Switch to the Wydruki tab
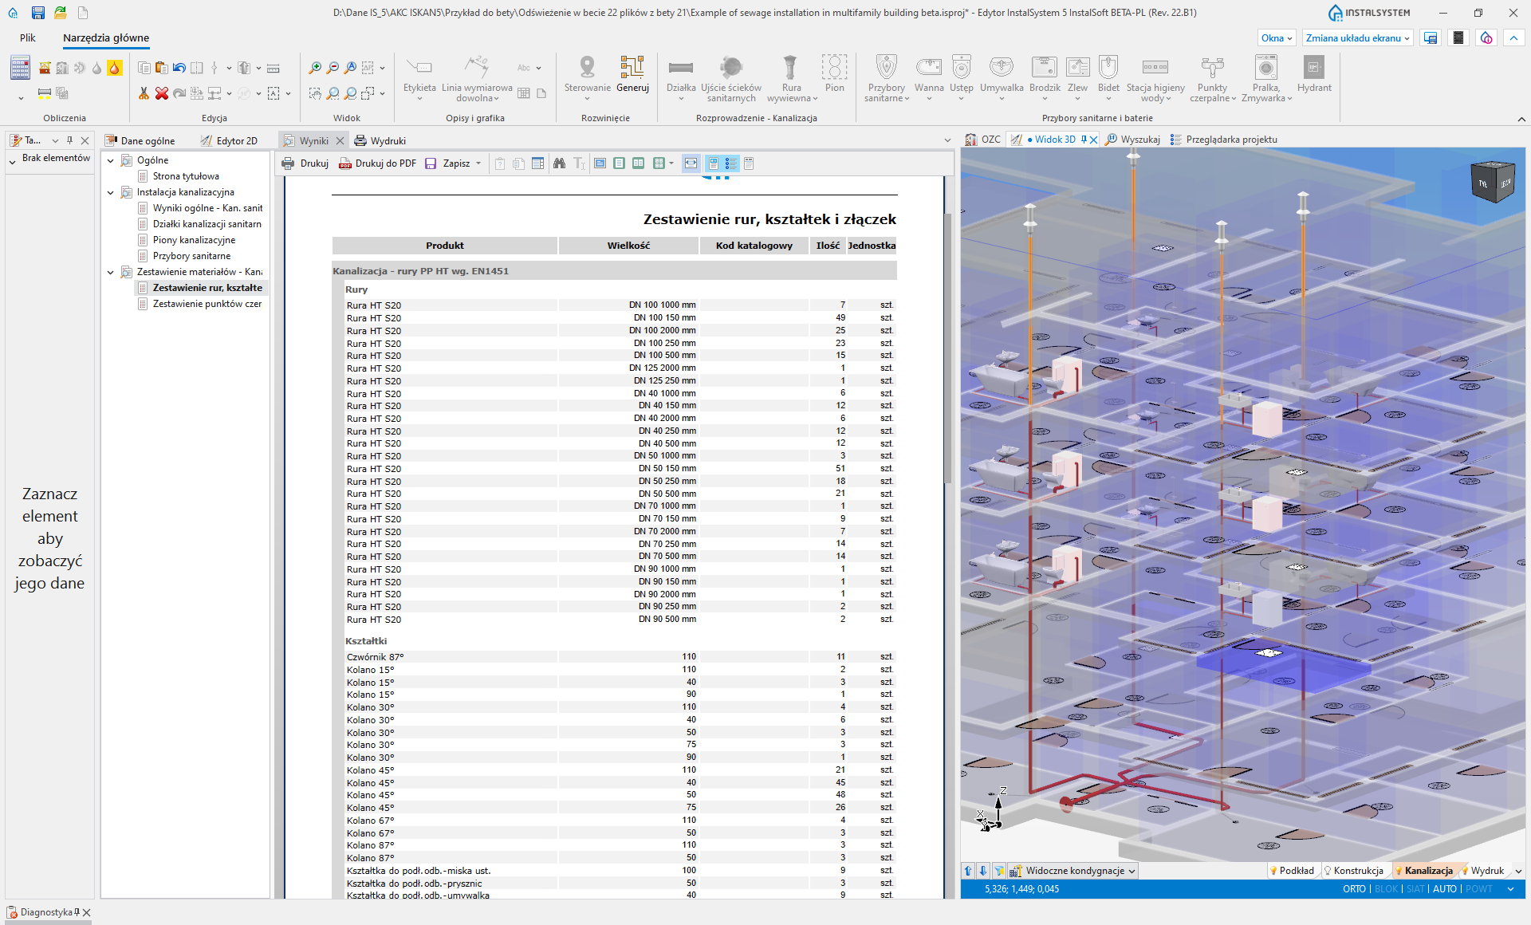1531x925 pixels. [x=380, y=141]
